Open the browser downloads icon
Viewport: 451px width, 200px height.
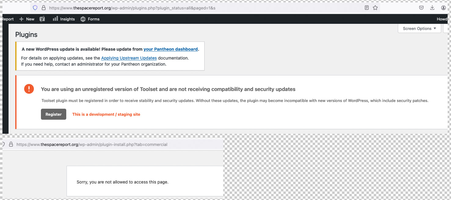coord(432,8)
